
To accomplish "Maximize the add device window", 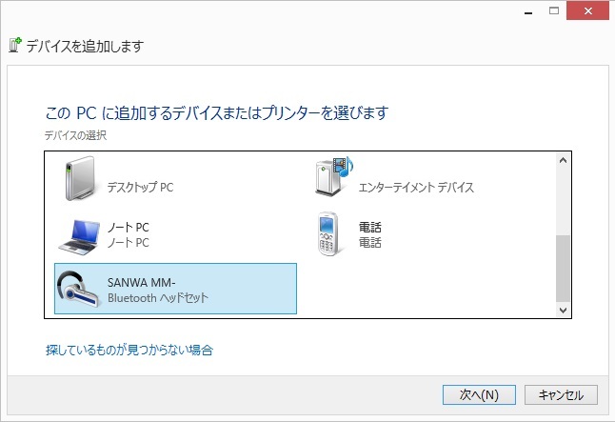I will 554,11.
